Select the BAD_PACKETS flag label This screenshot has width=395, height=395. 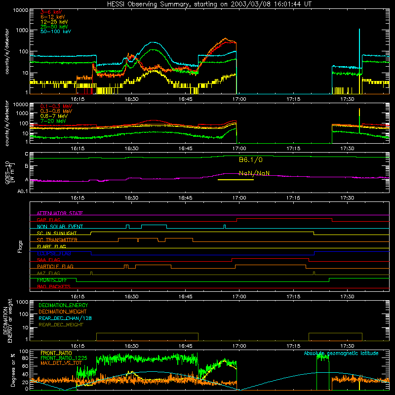(54, 286)
